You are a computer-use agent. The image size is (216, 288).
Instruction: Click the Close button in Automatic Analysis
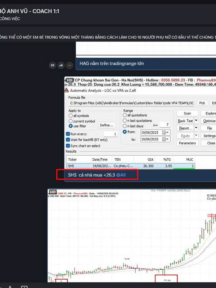pyautogui.click(x=209, y=143)
